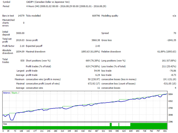Image resolution: width=178 pixels, height=133 pixels.
Task: Select the Size label in volume panel
Action: [x=5, y=124]
